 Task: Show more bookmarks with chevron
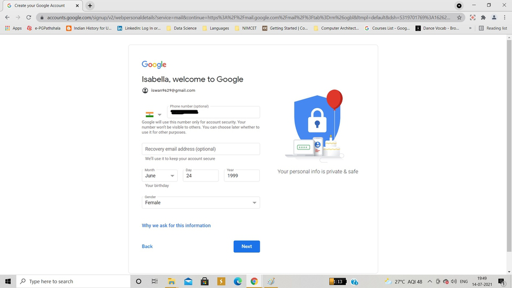[x=470, y=28]
